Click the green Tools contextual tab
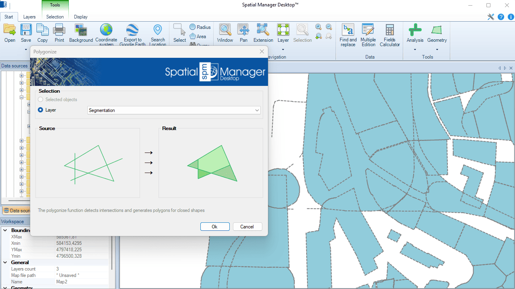515x289 pixels. pos(55,5)
